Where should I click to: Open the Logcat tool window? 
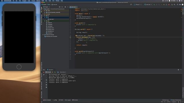(x=68, y=100)
